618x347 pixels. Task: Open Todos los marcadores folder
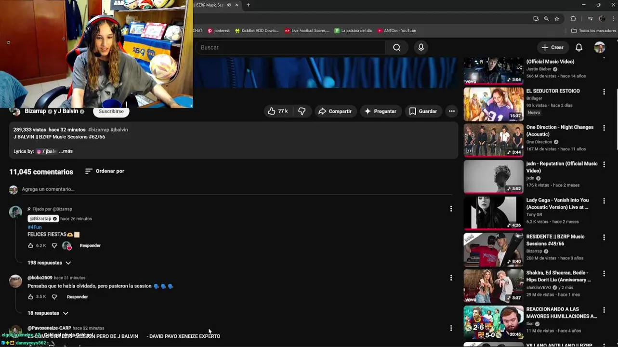coord(593,30)
